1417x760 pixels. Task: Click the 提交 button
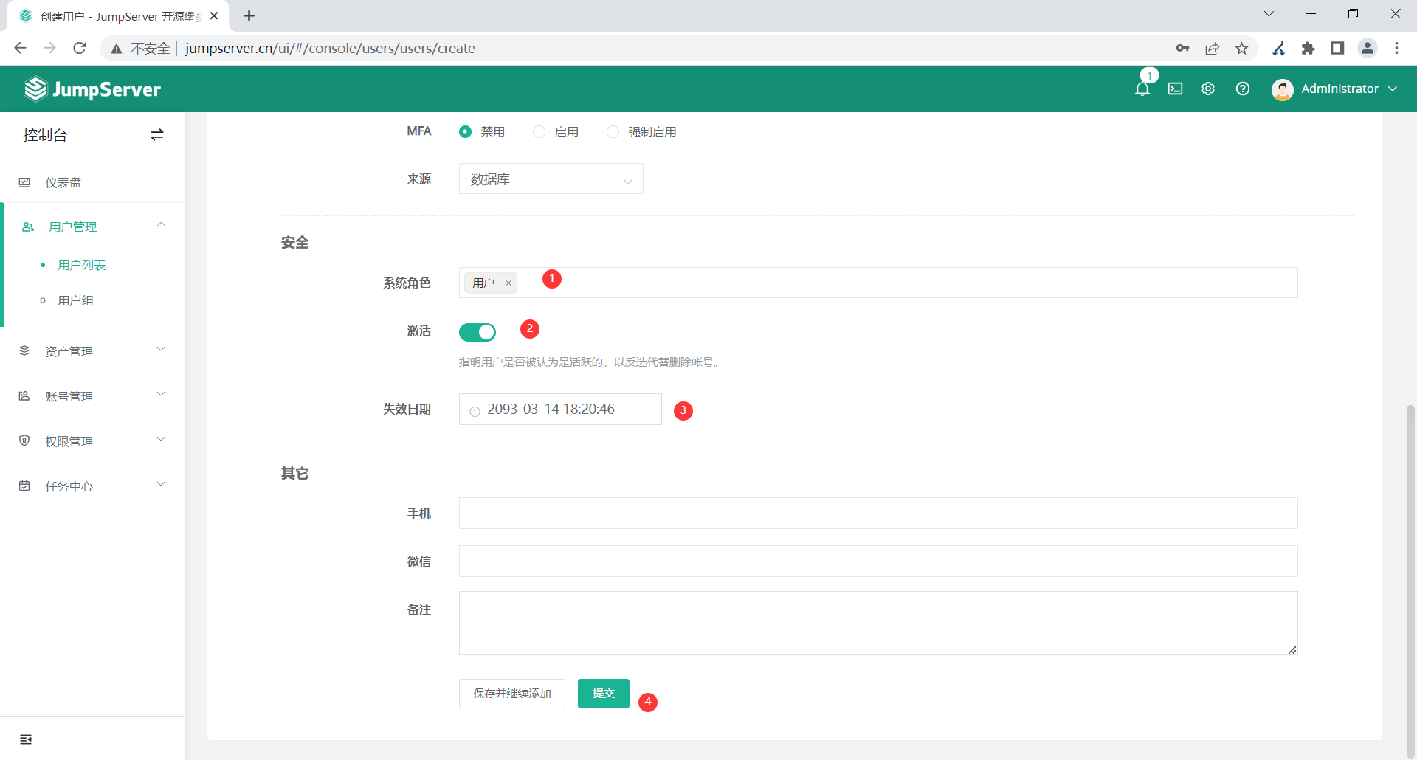(x=604, y=694)
